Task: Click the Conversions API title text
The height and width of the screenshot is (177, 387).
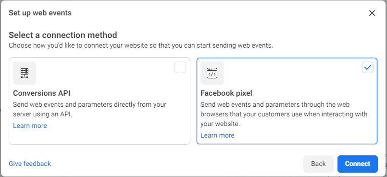Action: (42, 93)
